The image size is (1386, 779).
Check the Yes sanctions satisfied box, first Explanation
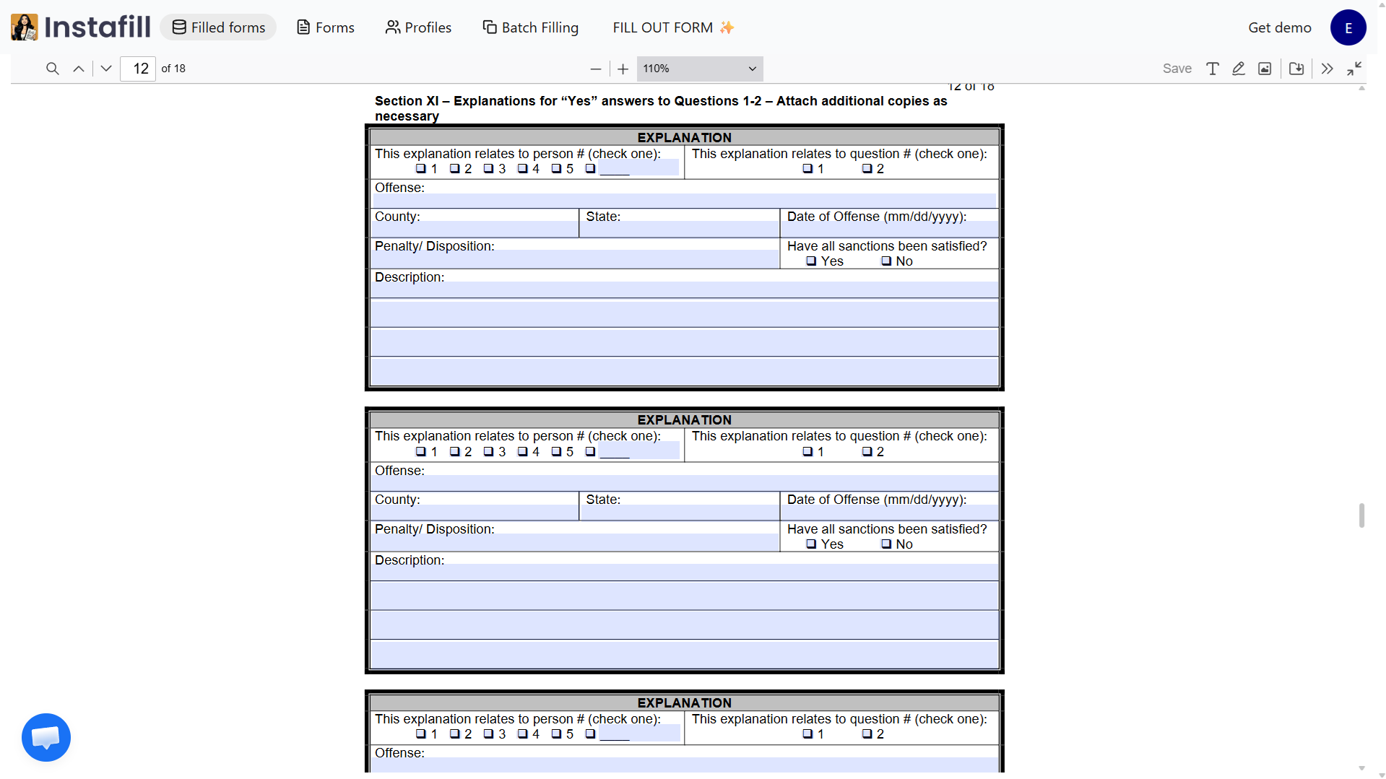tap(810, 261)
